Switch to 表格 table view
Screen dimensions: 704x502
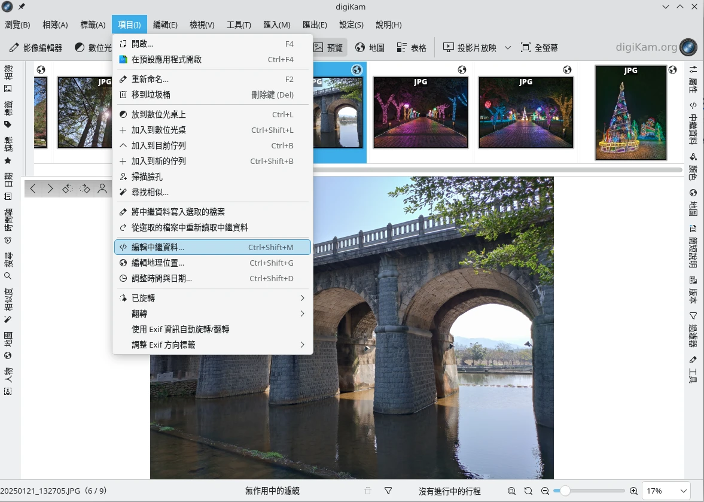click(x=412, y=48)
